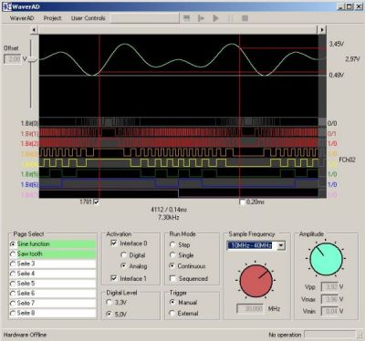Click the Pause toolbar button
The width and height of the screenshot is (365, 341).
point(230,18)
